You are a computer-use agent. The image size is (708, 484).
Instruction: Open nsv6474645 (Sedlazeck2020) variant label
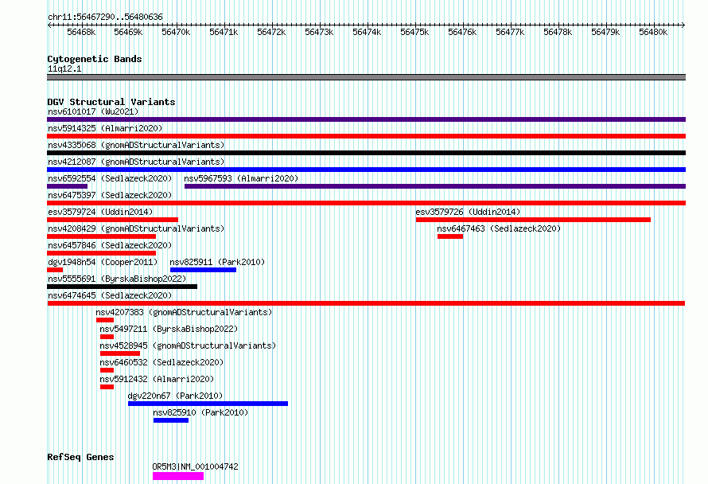[x=110, y=295]
